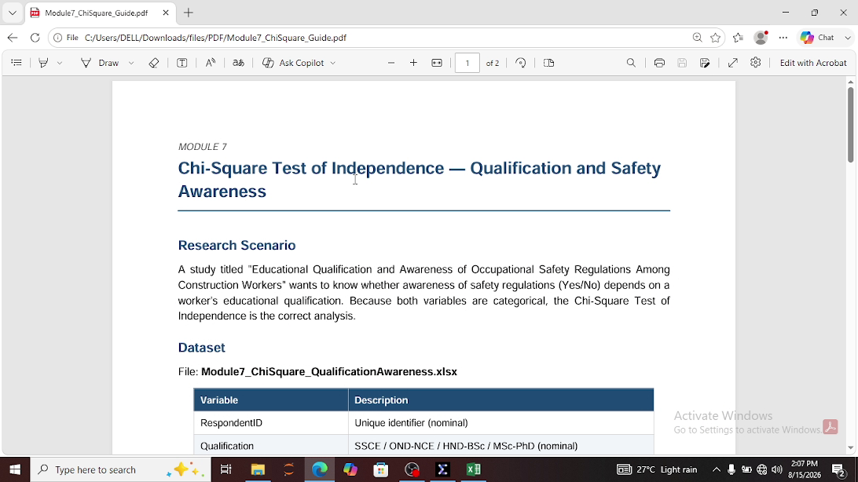Click the address bar file path

point(215,38)
